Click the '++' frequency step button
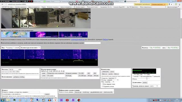Image resolution: width=182 pixels, height=102 pixels. (14, 72)
